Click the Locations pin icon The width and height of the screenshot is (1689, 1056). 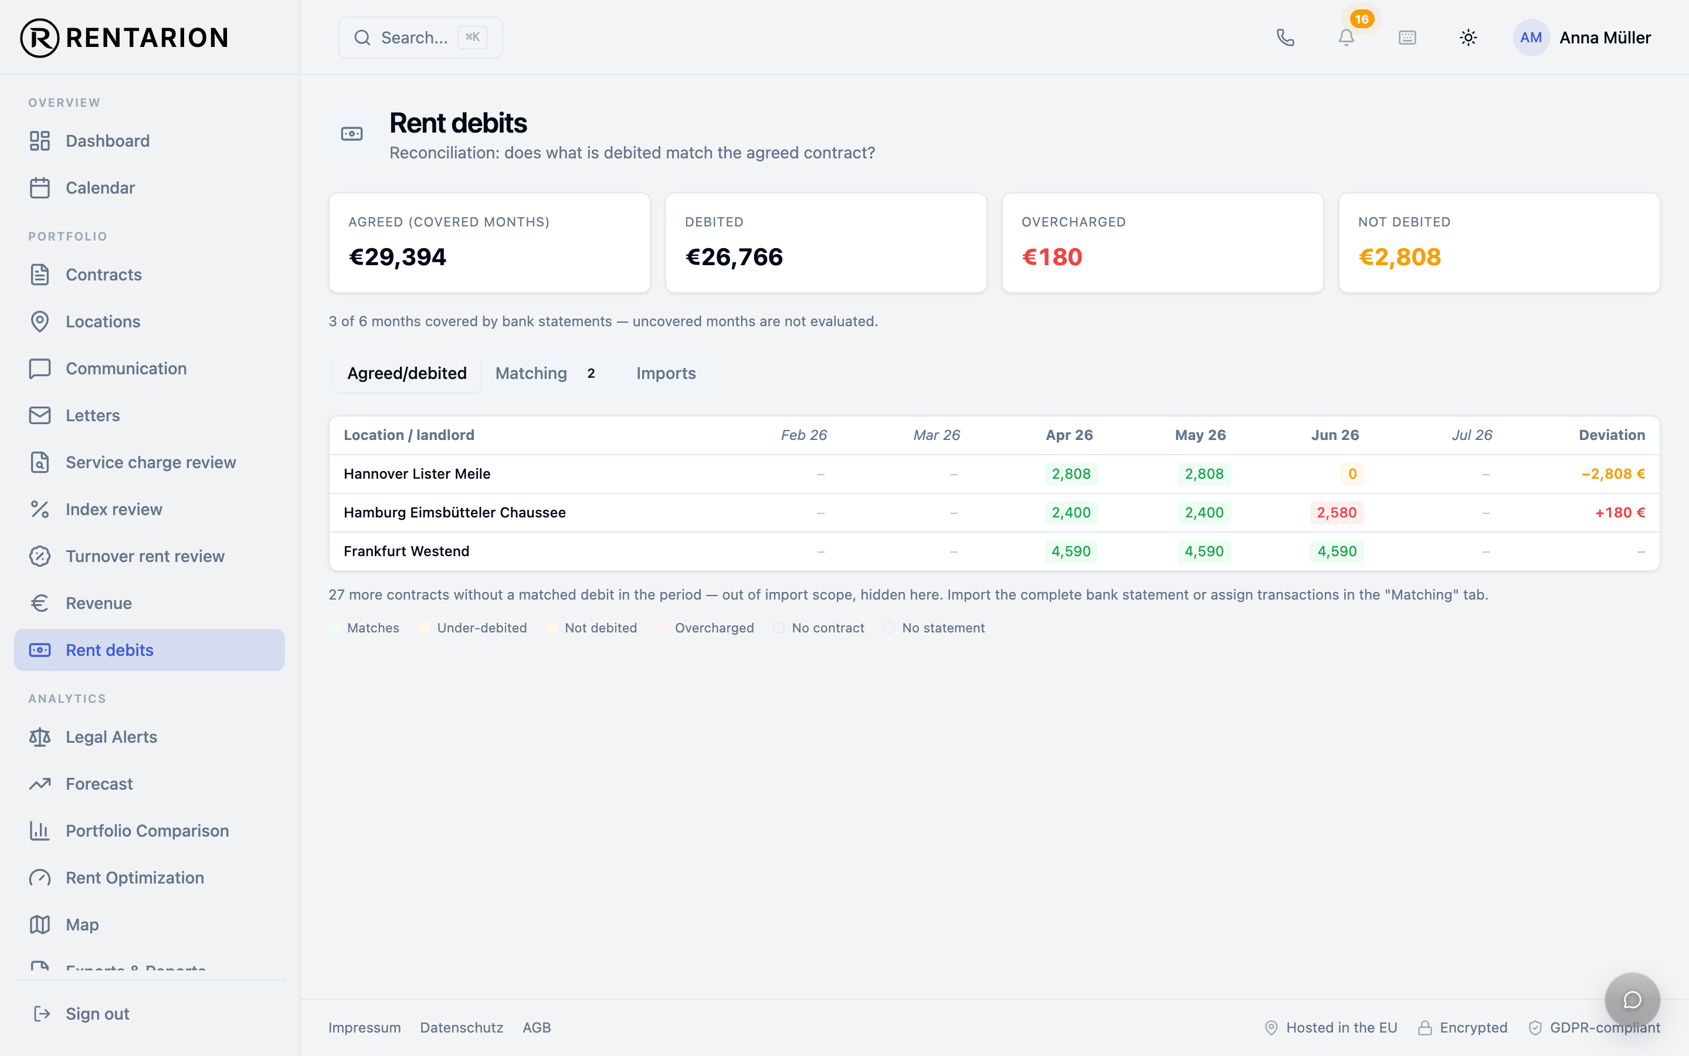40,321
